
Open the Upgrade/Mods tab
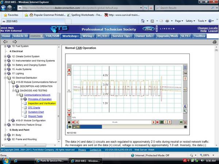click(x=168, y=36)
